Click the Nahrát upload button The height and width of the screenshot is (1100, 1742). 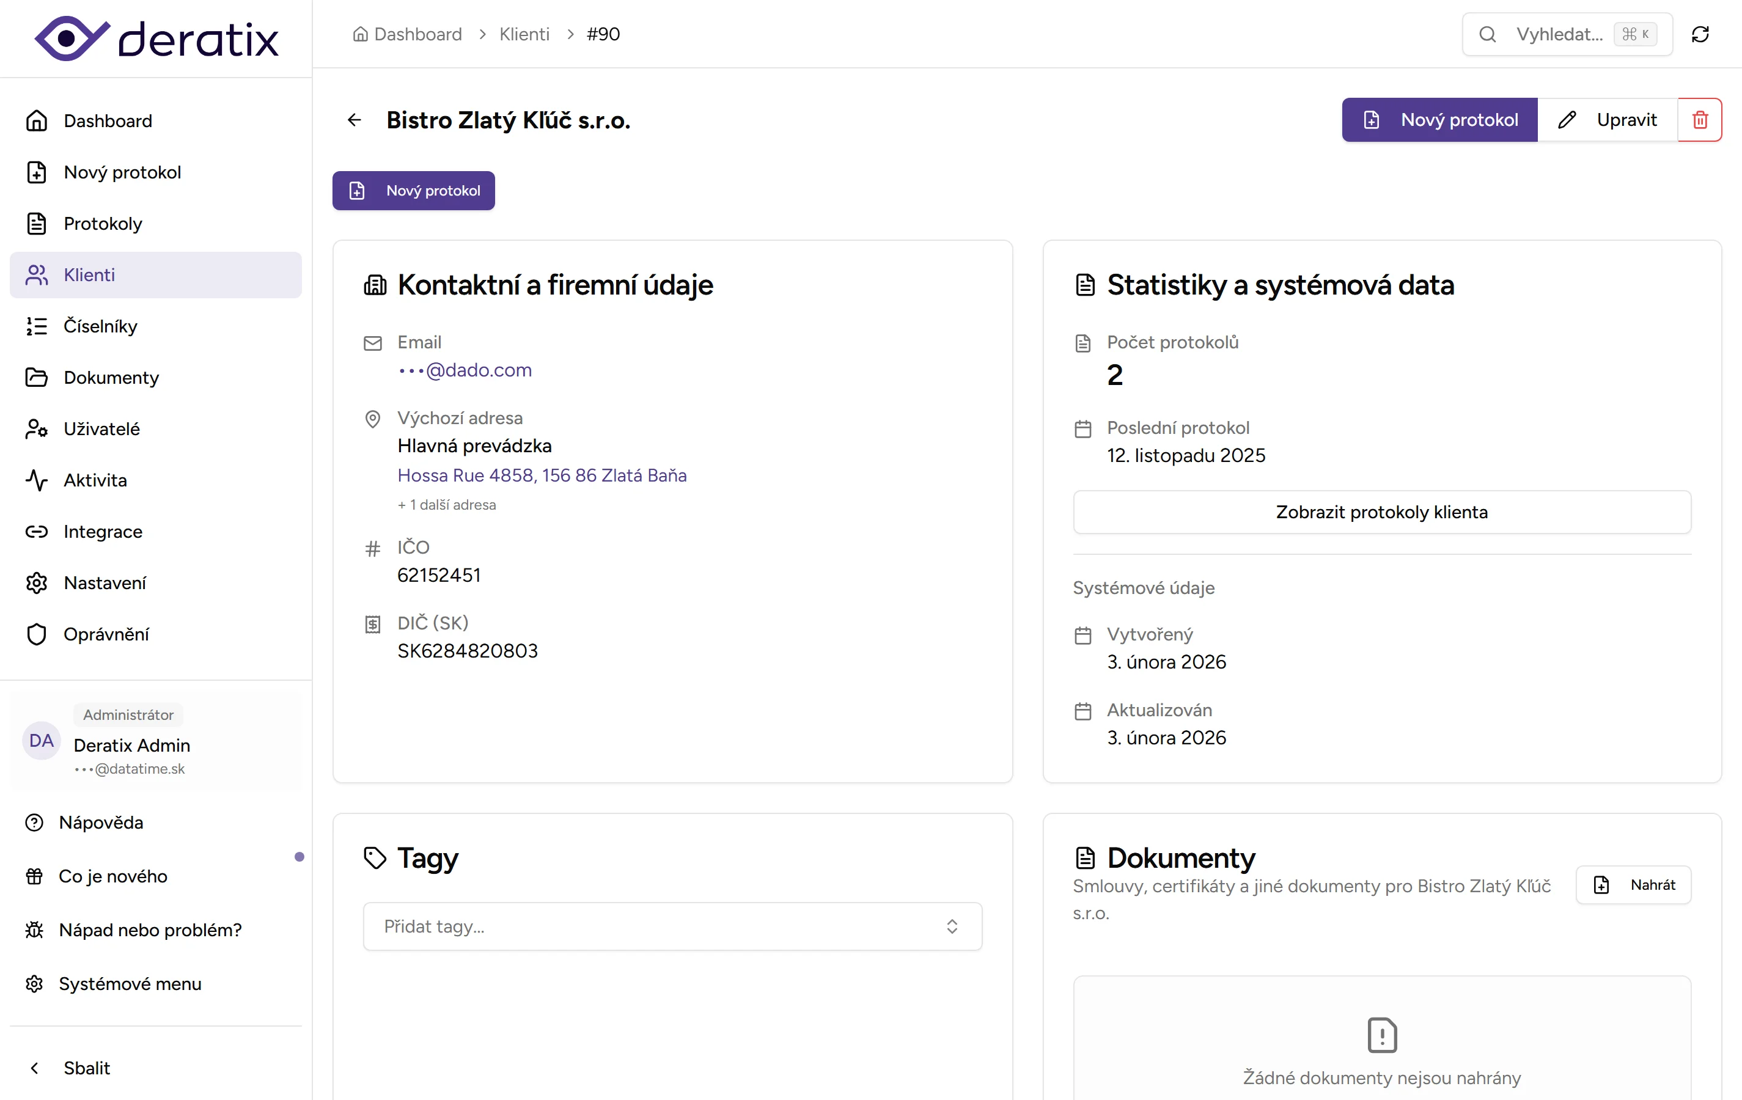pos(1633,884)
